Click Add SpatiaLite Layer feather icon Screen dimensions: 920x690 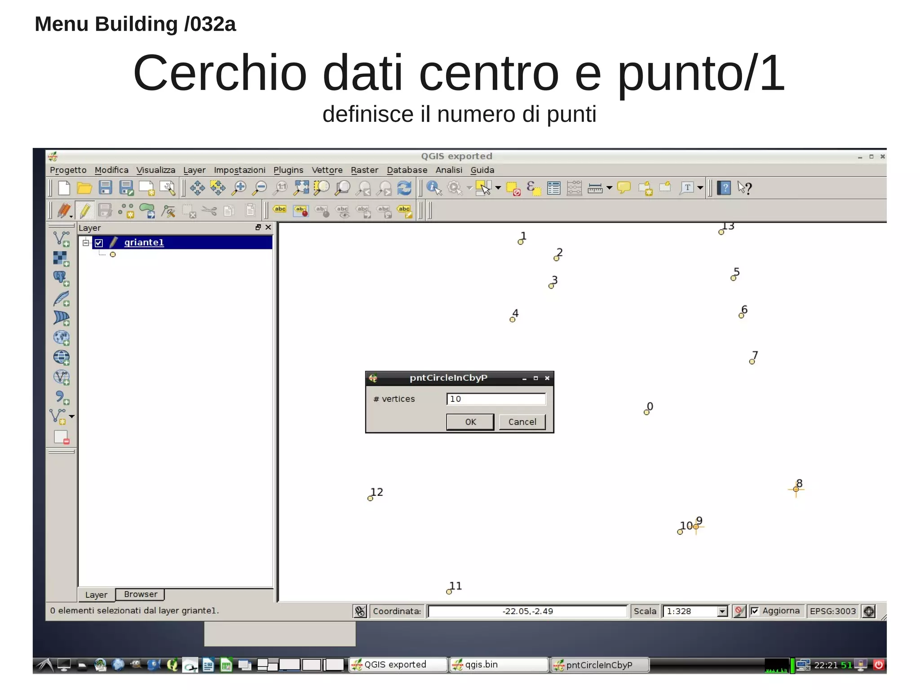tap(61, 298)
